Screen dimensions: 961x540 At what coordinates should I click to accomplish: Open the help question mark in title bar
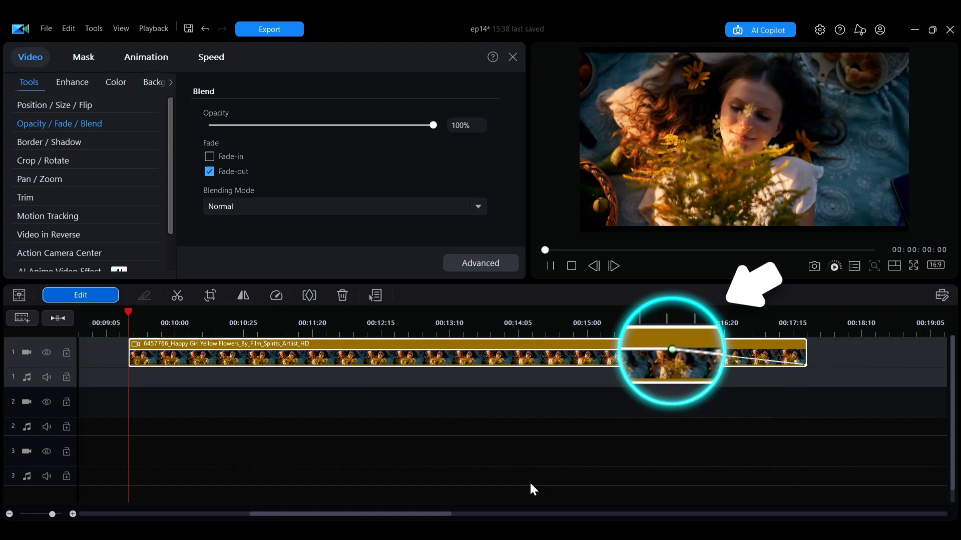[x=840, y=29]
